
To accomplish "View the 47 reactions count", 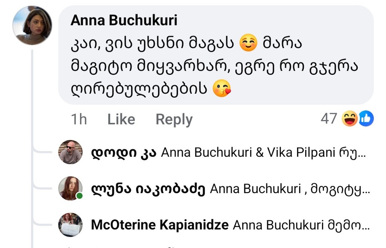I will [328, 119].
